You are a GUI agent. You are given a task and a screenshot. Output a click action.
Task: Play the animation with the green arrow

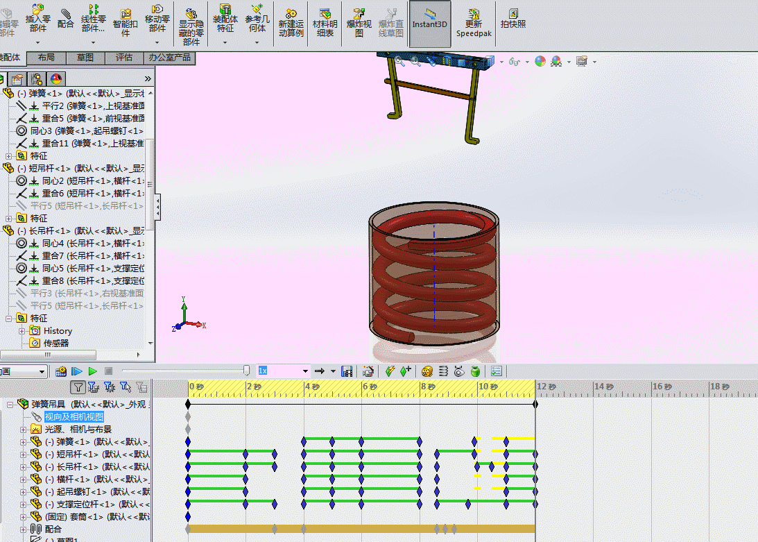pyautogui.click(x=92, y=371)
